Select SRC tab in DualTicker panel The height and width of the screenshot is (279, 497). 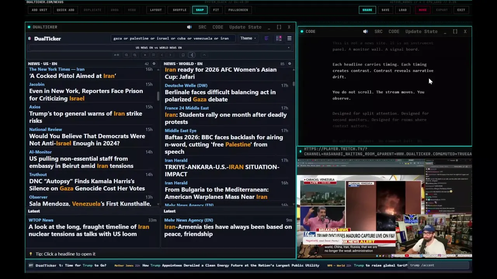pos(202,27)
